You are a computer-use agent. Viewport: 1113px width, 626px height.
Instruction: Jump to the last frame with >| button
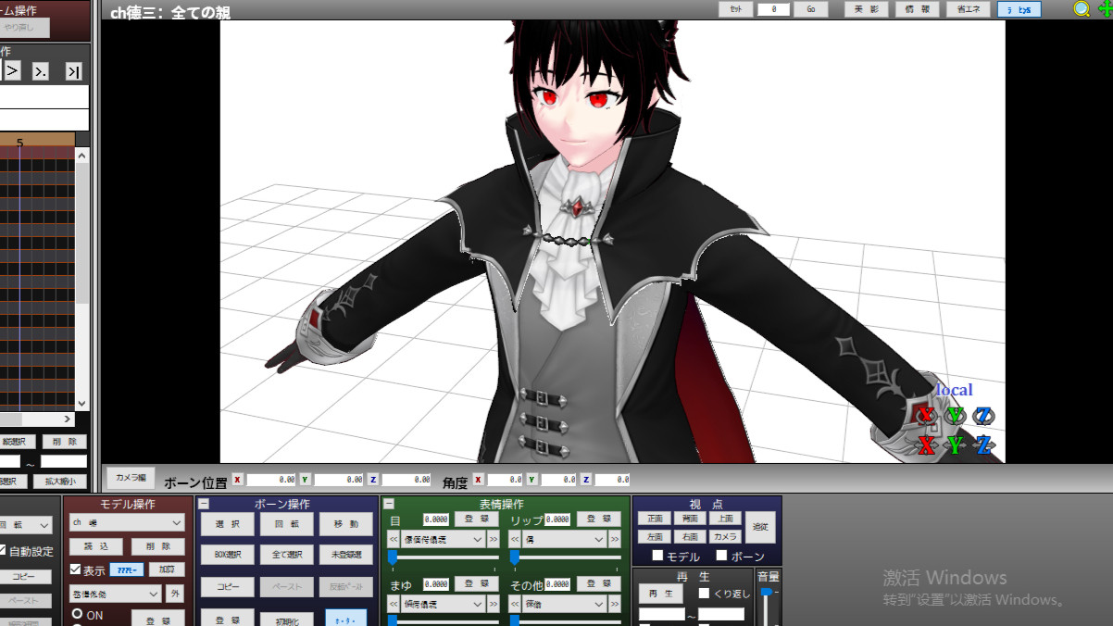tap(73, 71)
